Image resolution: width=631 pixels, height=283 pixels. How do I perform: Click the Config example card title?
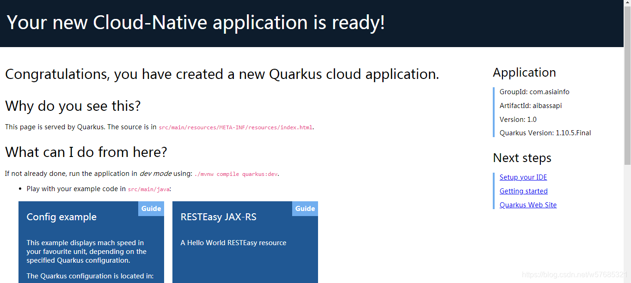[x=61, y=217]
